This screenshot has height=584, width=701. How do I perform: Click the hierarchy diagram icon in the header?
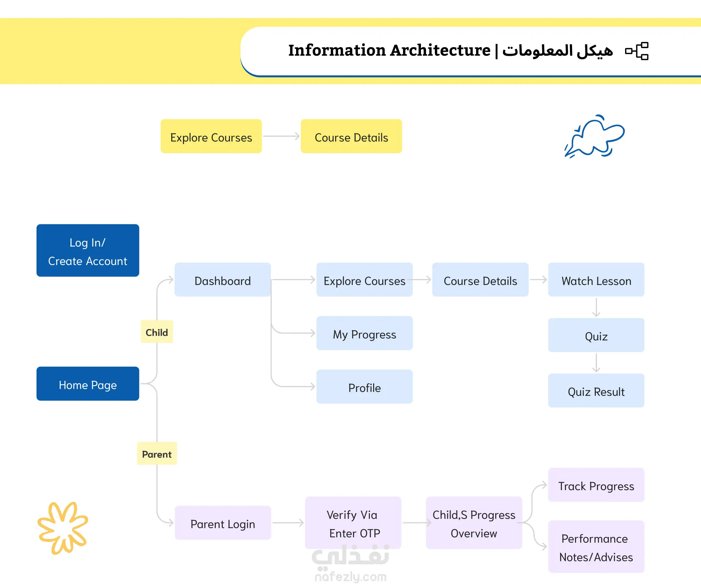637,51
